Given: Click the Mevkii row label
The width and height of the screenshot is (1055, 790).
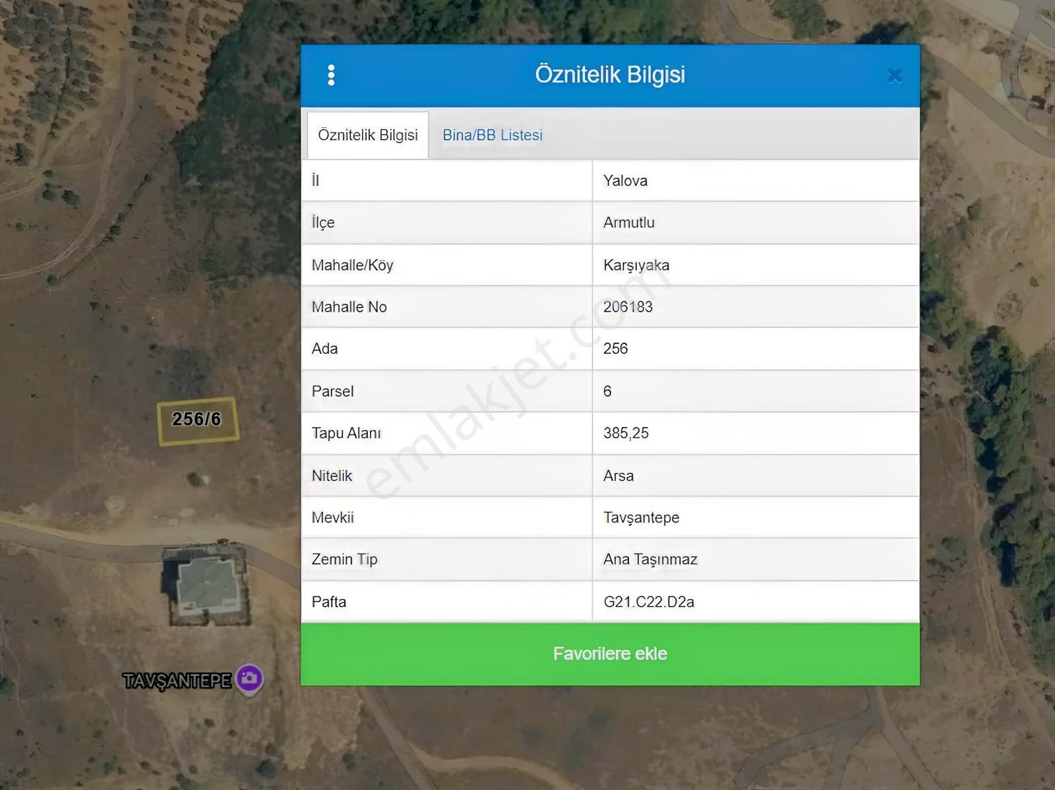Looking at the screenshot, I should [332, 517].
